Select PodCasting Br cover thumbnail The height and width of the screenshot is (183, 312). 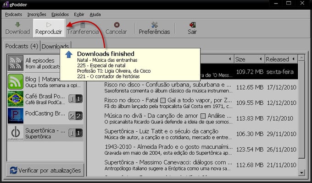16,116
